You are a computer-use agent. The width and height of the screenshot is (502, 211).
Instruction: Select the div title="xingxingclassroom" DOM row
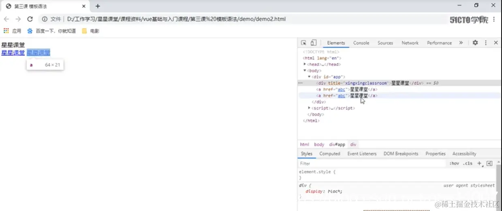coord(399,83)
